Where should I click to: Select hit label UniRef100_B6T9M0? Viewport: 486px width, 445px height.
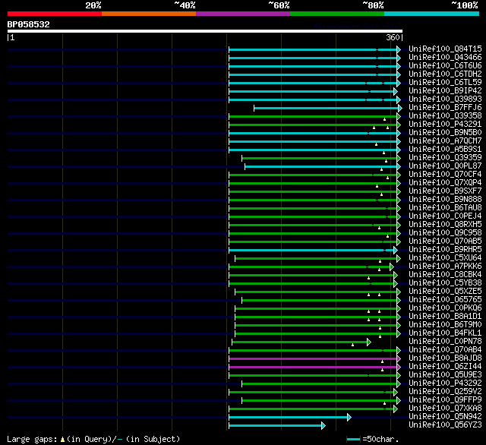(445, 325)
